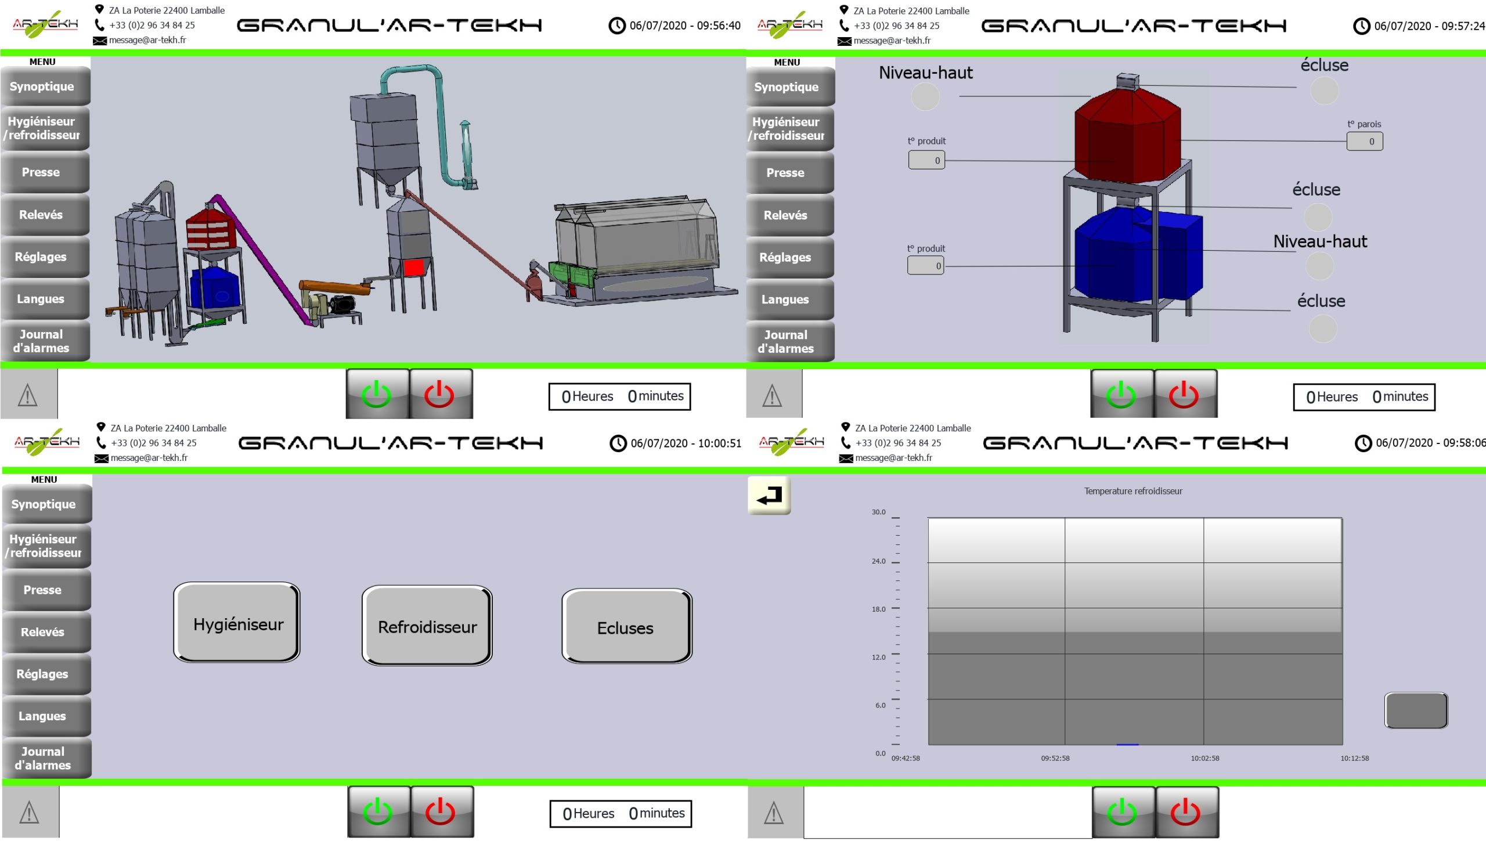
Task: Click green power icon in temperature chart screen
Action: (1123, 812)
